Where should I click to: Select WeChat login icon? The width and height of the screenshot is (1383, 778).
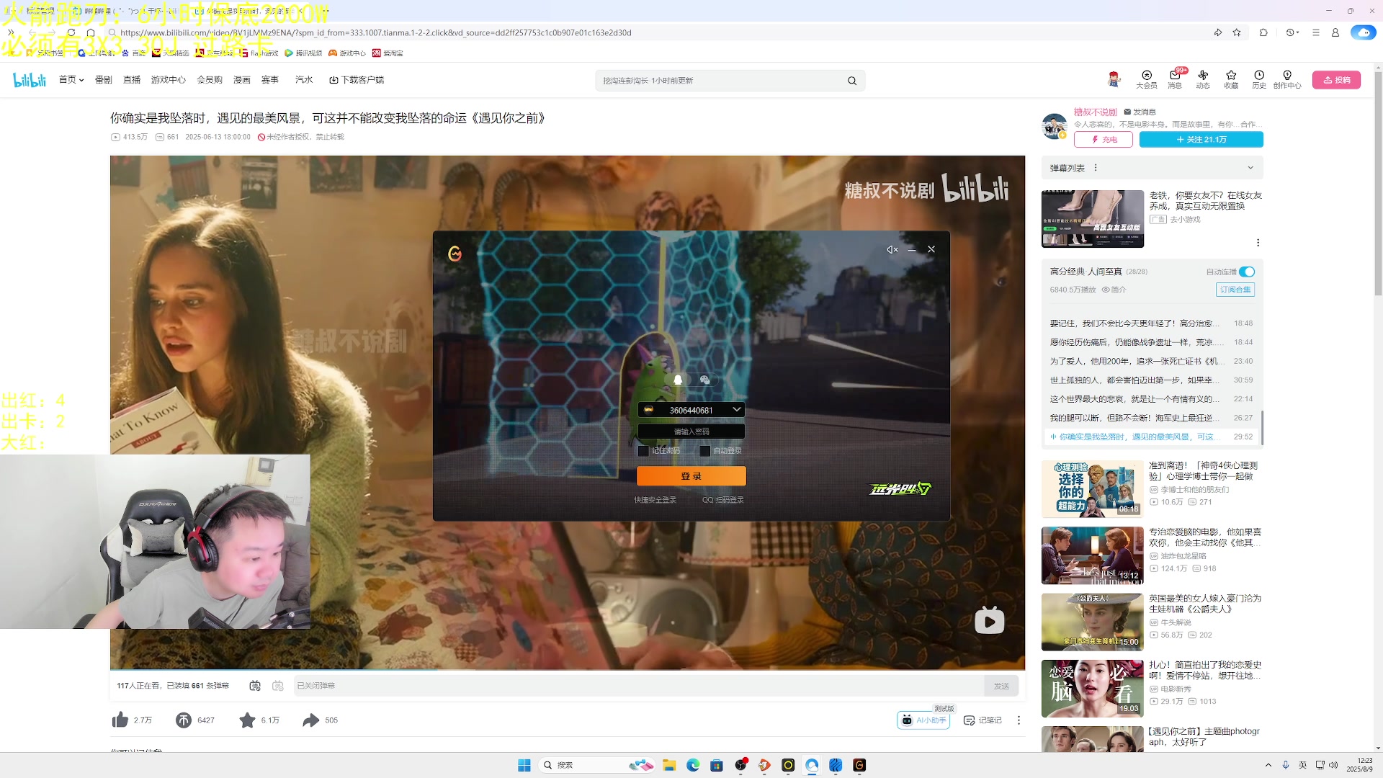point(704,380)
